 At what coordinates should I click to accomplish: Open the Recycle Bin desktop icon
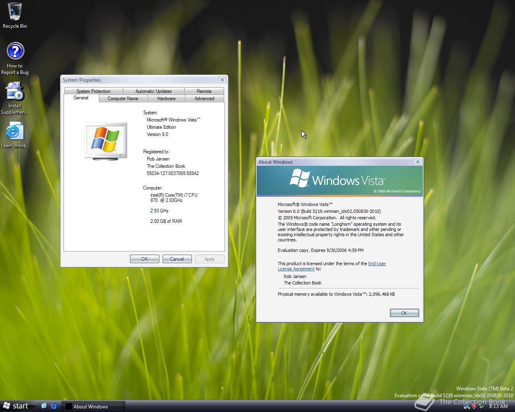(15, 16)
